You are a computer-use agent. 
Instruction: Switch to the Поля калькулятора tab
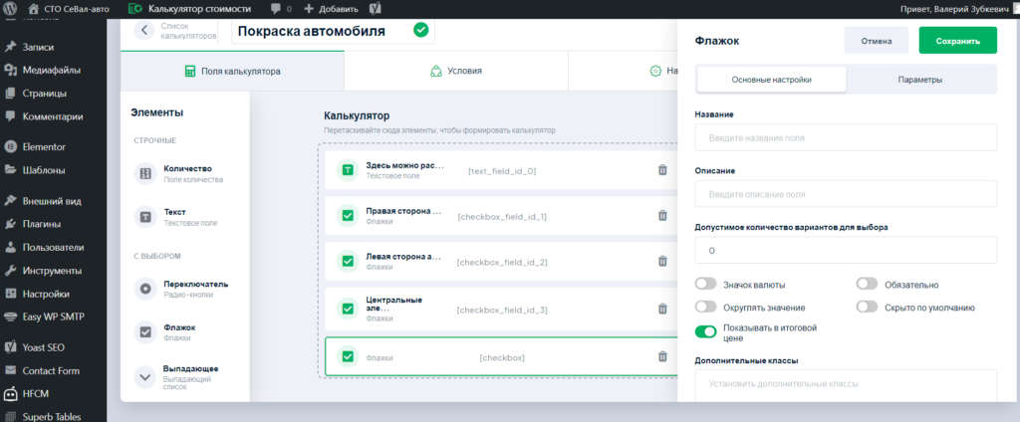coord(232,71)
